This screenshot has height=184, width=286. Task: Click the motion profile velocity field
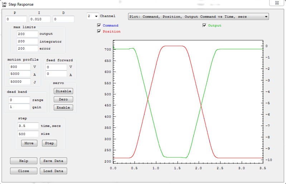tap(20, 67)
